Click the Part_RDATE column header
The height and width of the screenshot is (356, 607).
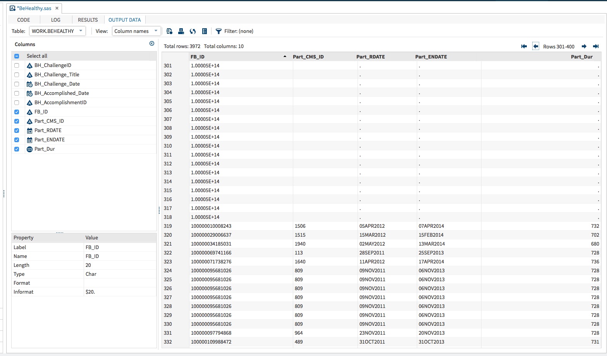pos(370,57)
